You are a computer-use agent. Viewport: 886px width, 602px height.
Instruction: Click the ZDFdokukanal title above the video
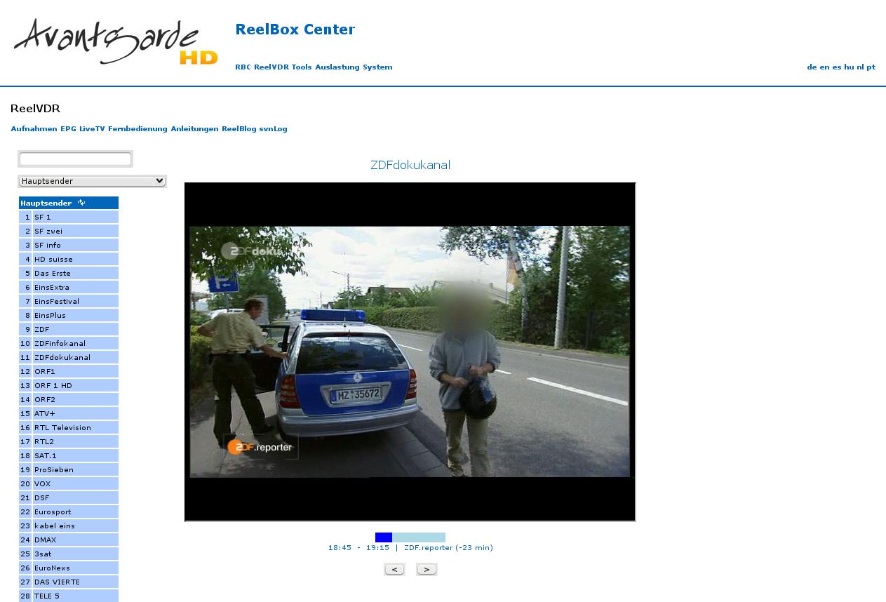pyautogui.click(x=410, y=165)
